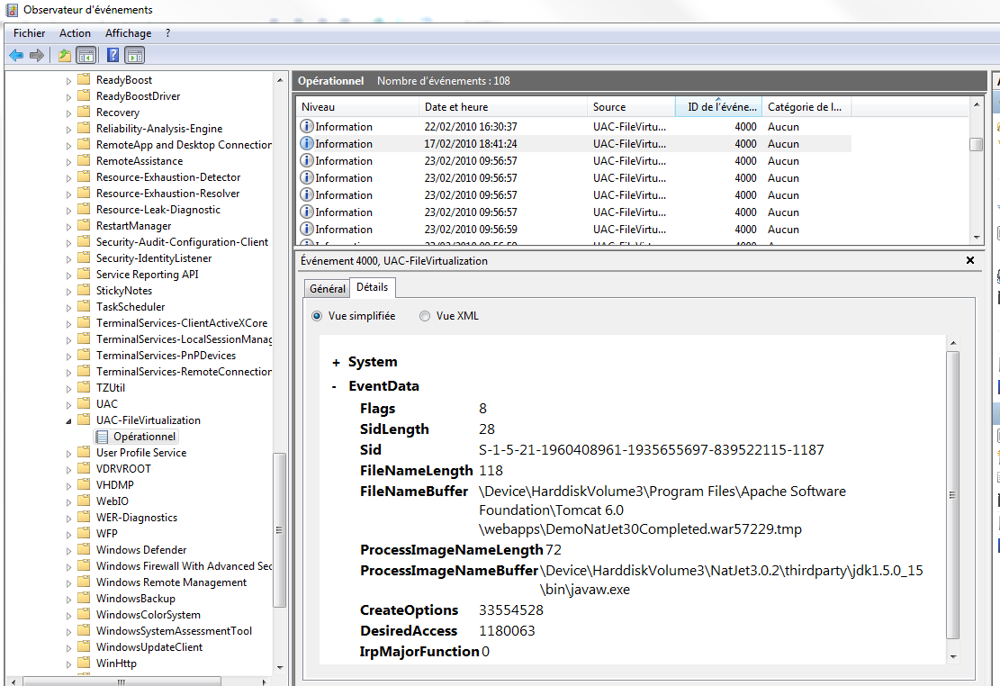The image size is (1000, 686).
Task: Click details pane scrollbar down arrow
Action: point(953,656)
